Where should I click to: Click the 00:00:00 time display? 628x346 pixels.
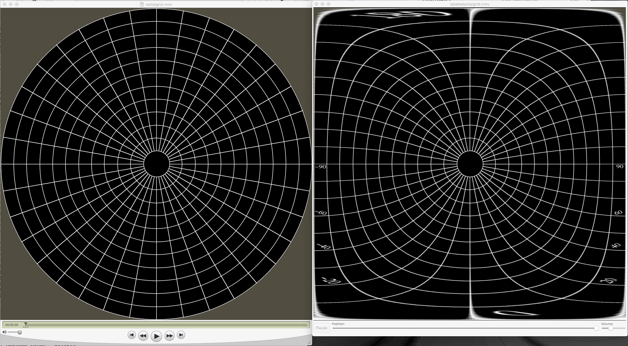[x=12, y=325]
